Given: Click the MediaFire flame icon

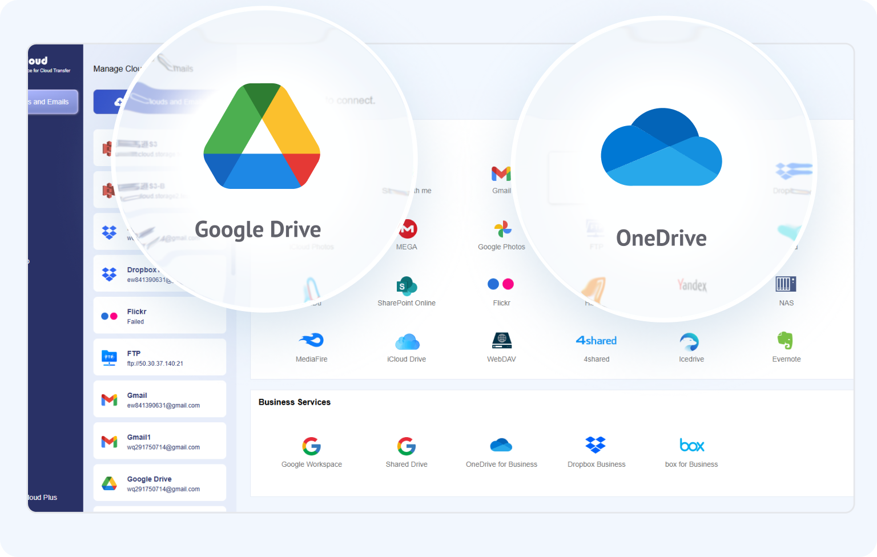Looking at the screenshot, I should click(312, 340).
